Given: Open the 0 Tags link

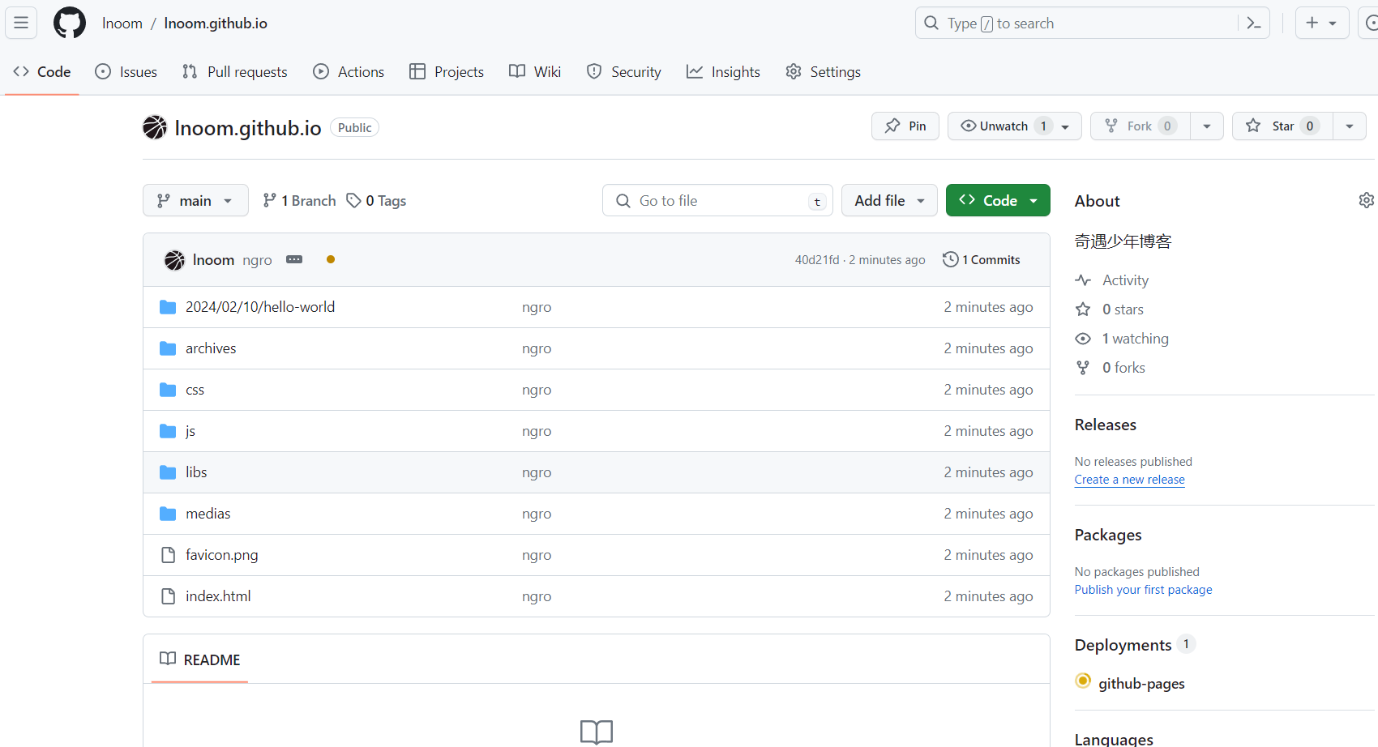Looking at the screenshot, I should point(377,201).
